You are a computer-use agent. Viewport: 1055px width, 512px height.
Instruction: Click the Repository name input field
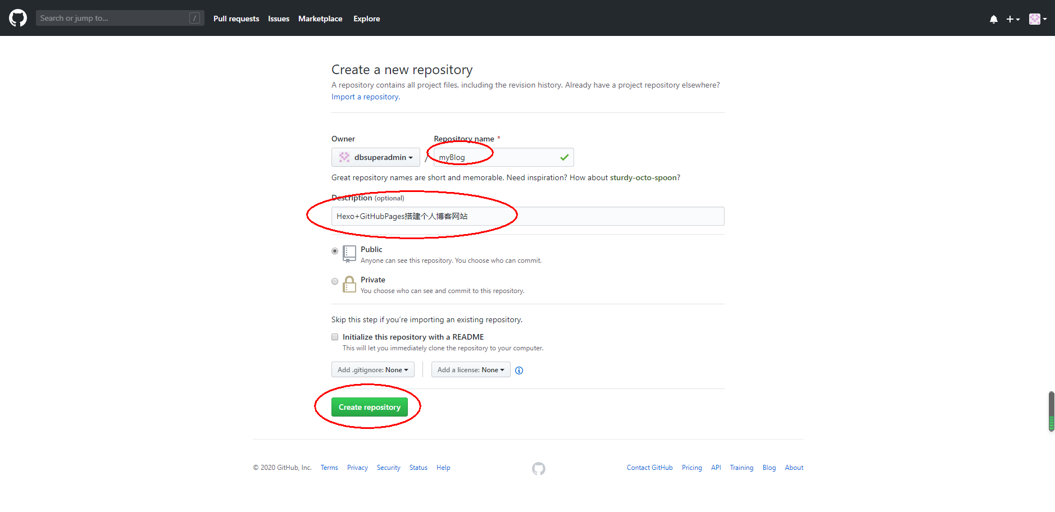coord(503,157)
